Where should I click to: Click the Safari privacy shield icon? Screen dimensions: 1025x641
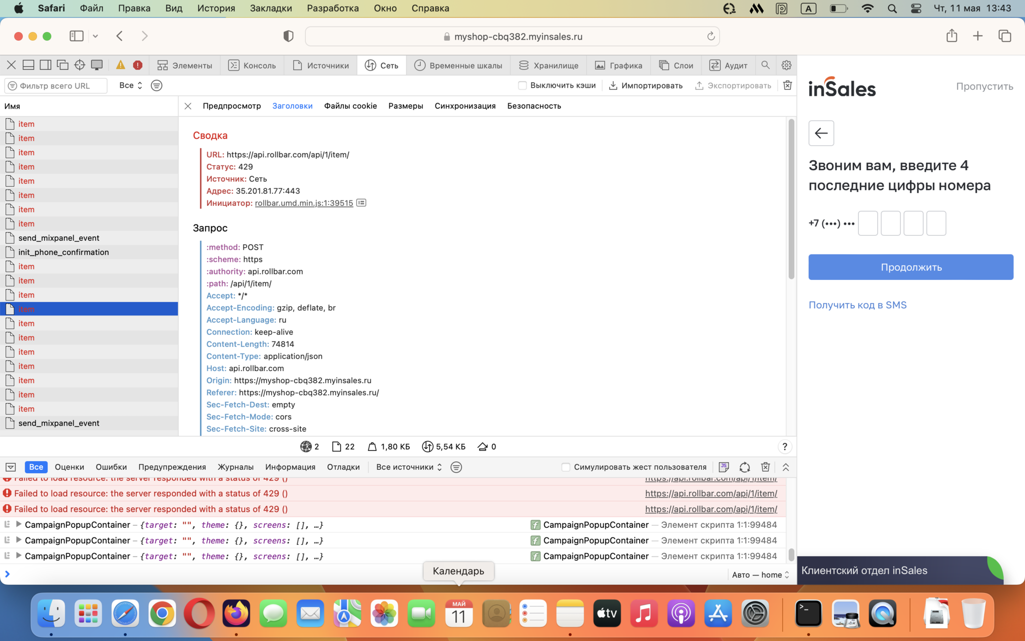click(288, 36)
